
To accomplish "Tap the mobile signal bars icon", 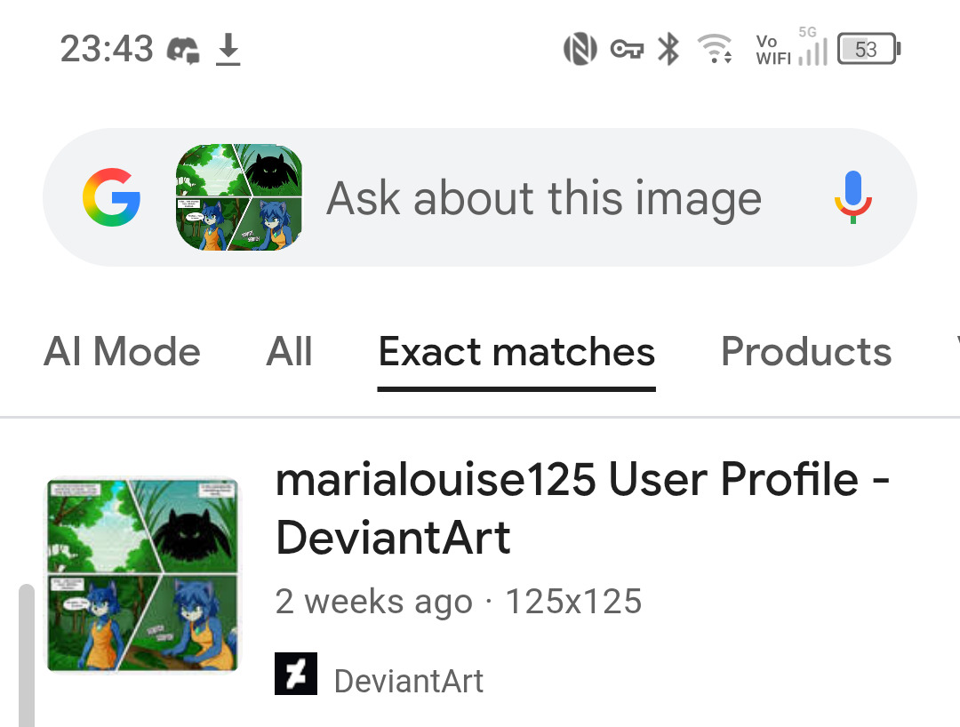I will (812, 51).
